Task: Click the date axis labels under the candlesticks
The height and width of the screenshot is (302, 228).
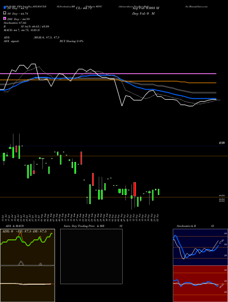Action: coord(81,218)
